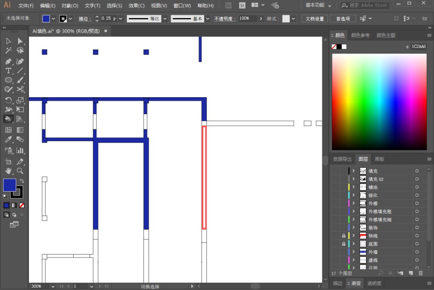Expand the 虚线 layer
The height and width of the screenshot is (290, 434).
click(354, 260)
